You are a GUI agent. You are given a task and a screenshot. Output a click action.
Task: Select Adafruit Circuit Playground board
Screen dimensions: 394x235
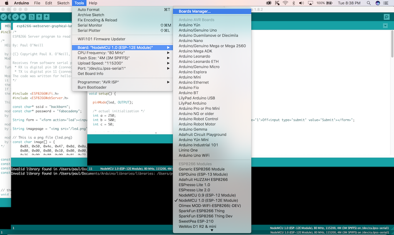212,135
